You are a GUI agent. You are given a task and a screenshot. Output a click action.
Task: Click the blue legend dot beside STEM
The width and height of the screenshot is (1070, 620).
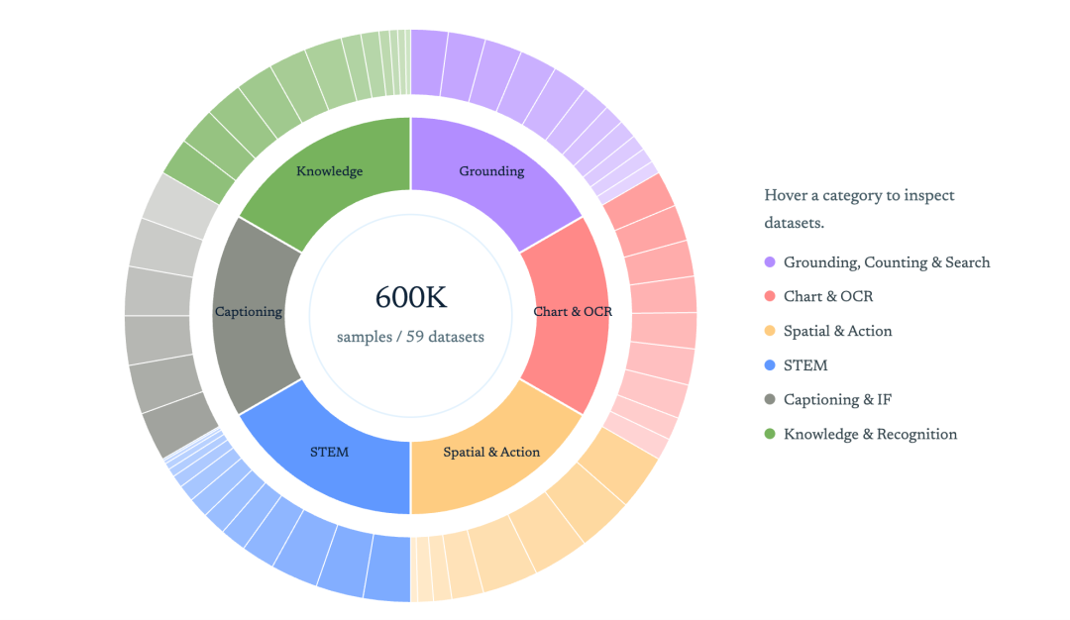(x=770, y=365)
